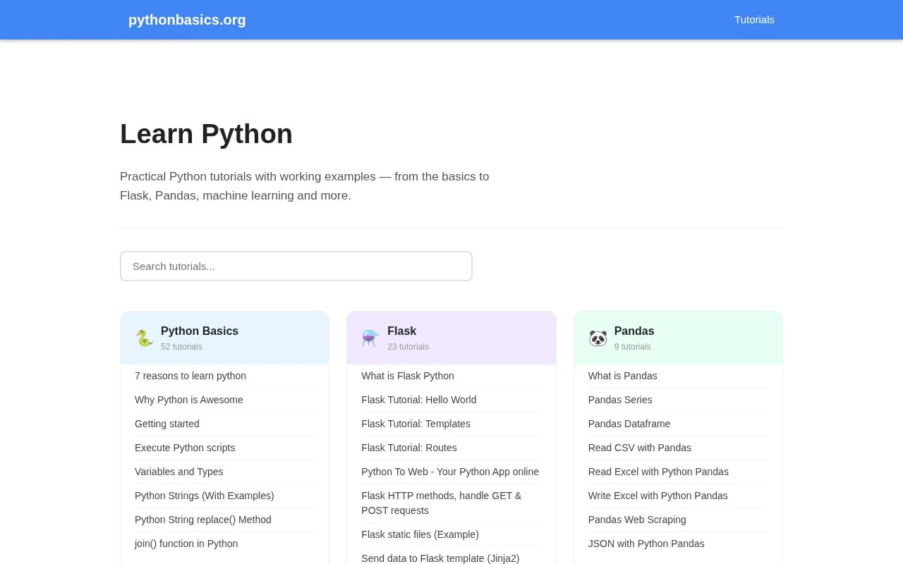Click the '52 tutorials' count text

tap(181, 347)
